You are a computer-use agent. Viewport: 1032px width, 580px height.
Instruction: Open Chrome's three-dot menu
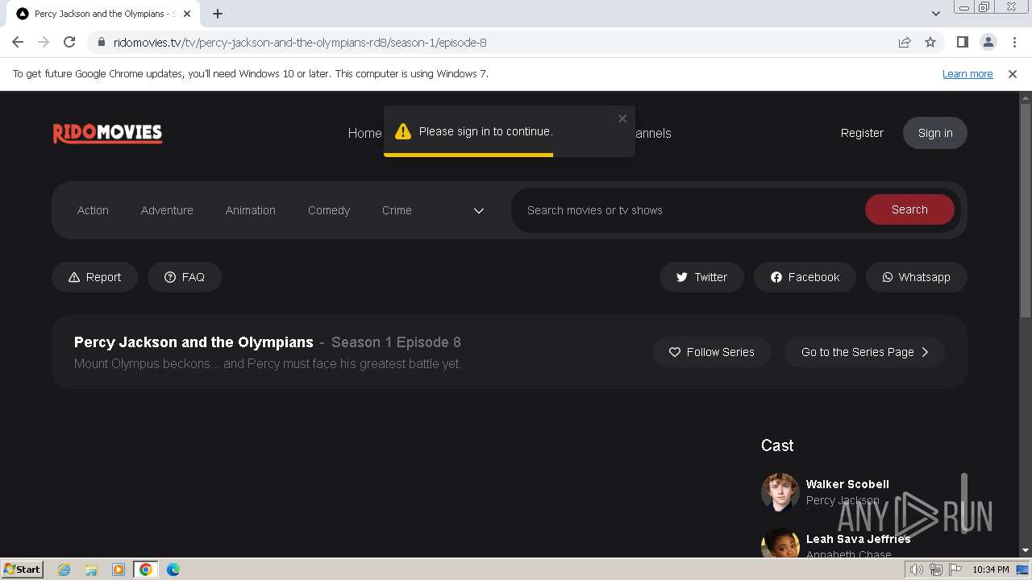(x=1013, y=42)
